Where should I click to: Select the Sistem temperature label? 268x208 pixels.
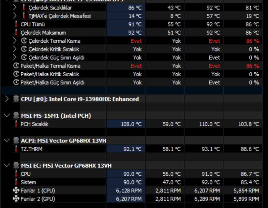[x=28, y=182]
